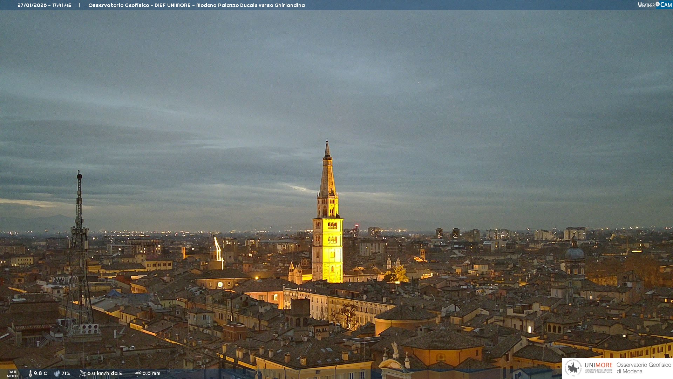Click the camera lens in WeatherCam logo
Screen dimensions: 673x379
coord(658,4)
